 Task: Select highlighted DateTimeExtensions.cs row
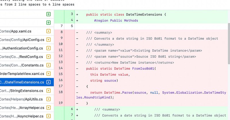tap(27, 82)
